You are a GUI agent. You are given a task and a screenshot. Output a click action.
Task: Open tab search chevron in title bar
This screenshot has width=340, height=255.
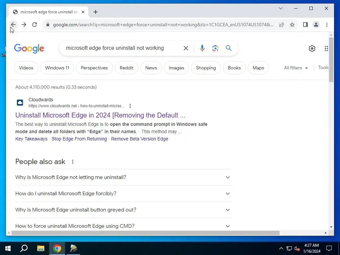pyautogui.click(x=280, y=8)
